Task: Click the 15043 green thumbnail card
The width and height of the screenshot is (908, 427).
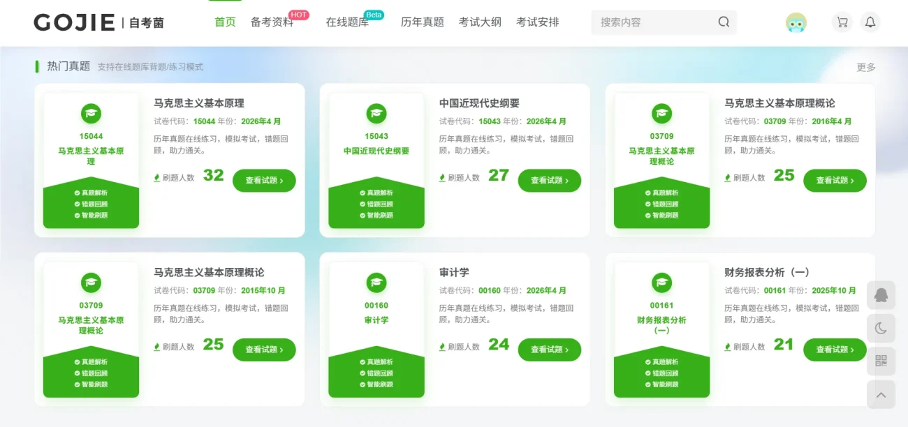Action: click(x=376, y=160)
